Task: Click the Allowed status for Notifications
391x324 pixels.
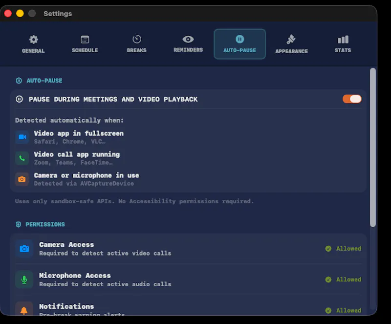Action: click(x=348, y=310)
